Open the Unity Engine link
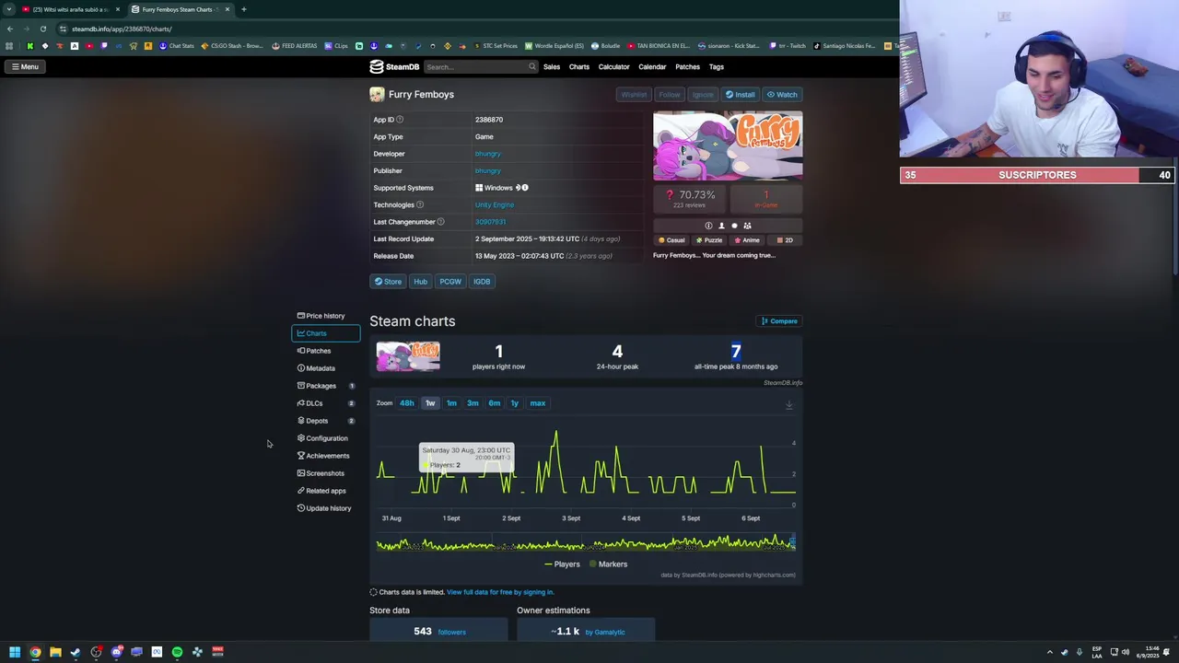Image resolution: width=1179 pixels, height=663 pixels. pyautogui.click(x=494, y=204)
